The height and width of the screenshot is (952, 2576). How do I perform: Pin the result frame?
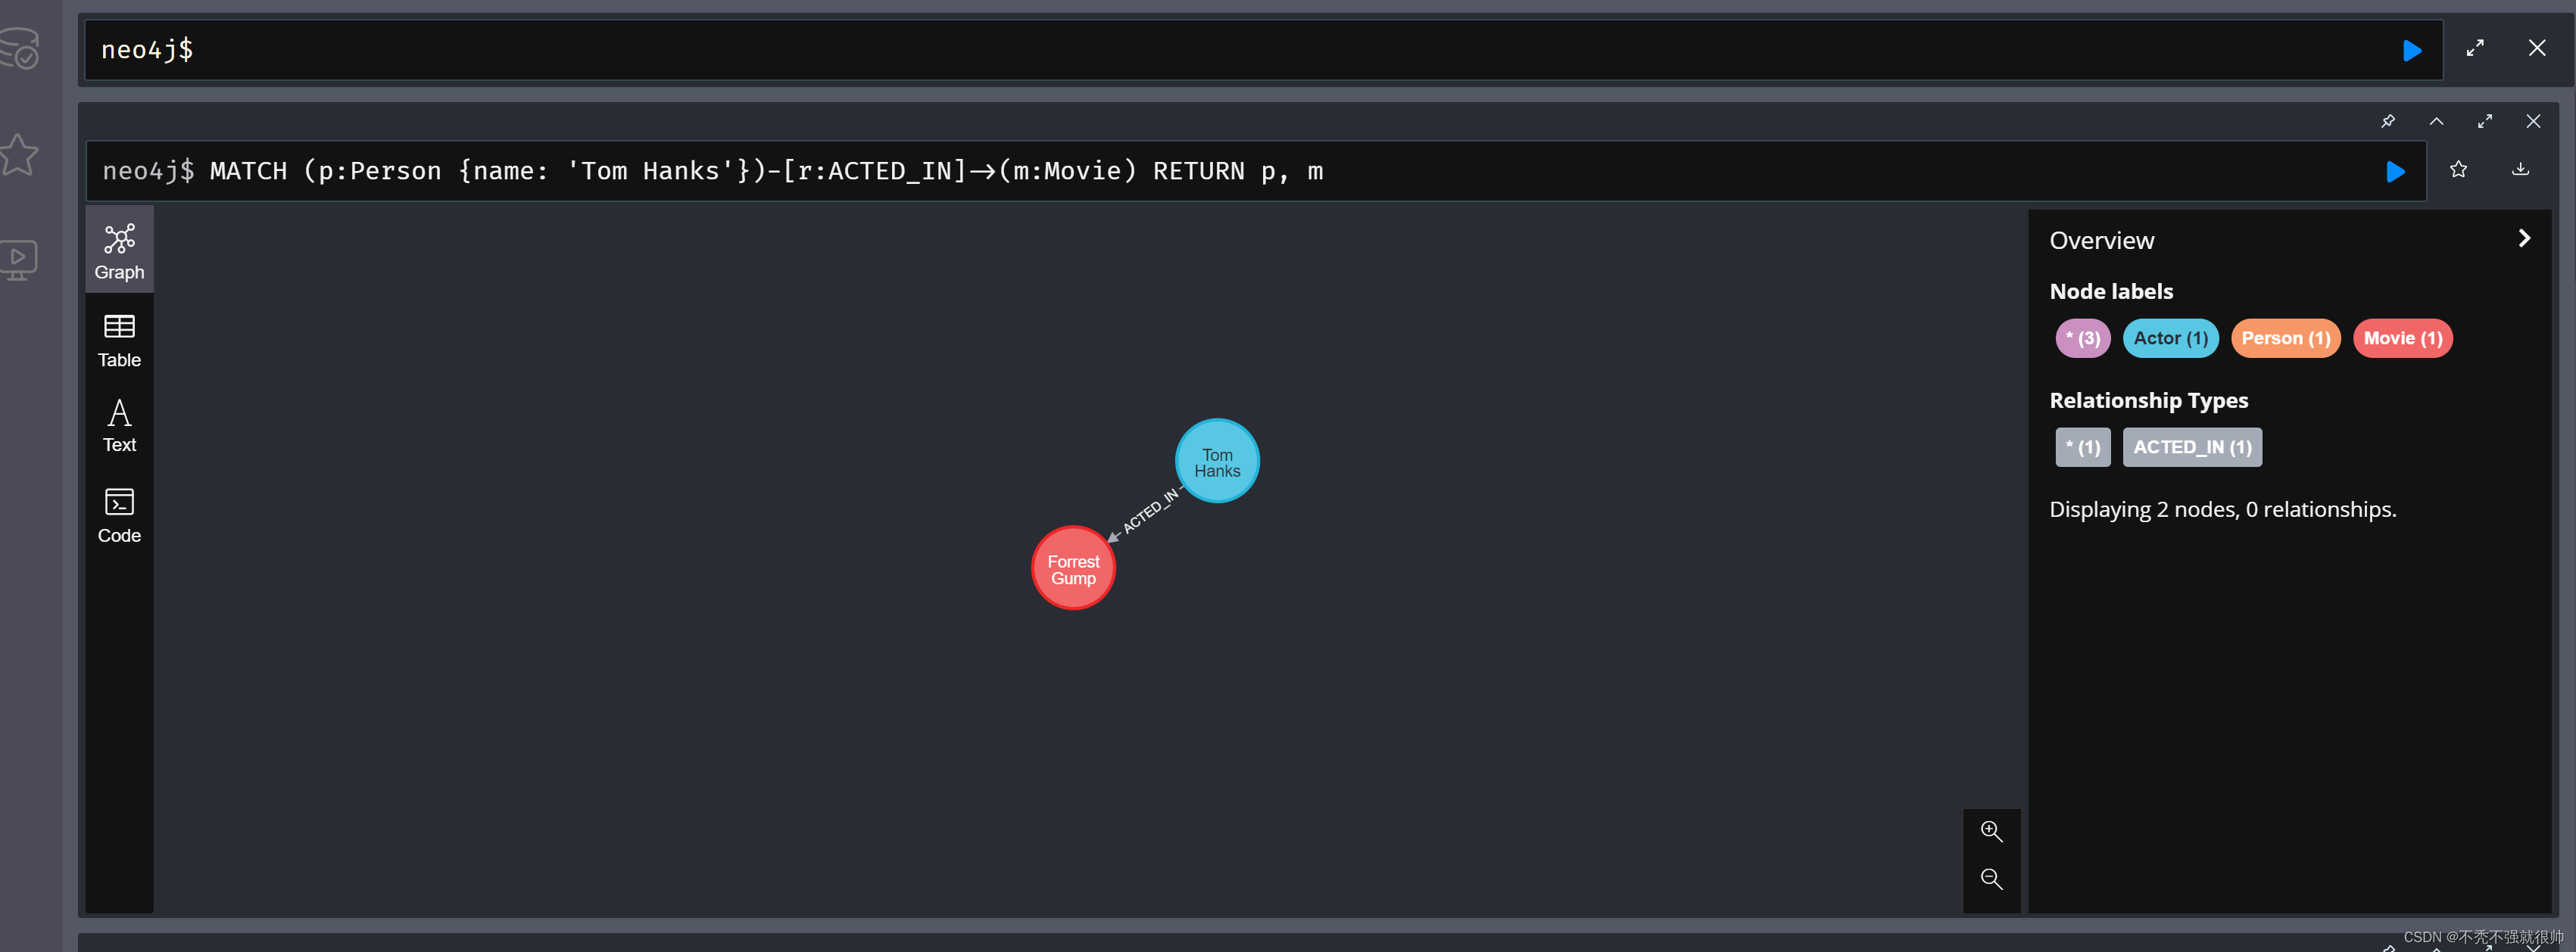[x=2388, y=121]
